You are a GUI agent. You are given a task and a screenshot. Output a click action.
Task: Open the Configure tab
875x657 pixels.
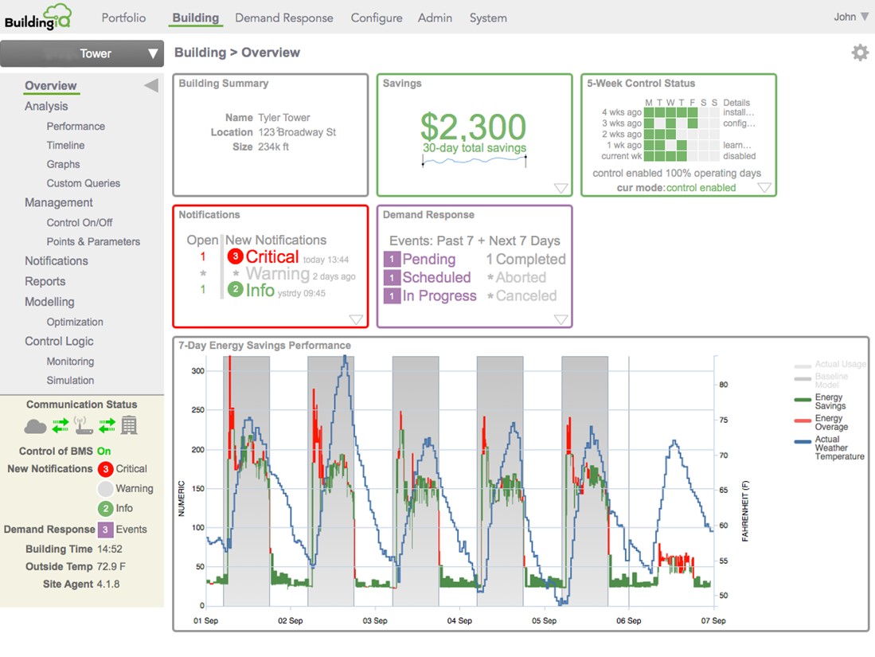pyautogui.click(x=377, y=18)
